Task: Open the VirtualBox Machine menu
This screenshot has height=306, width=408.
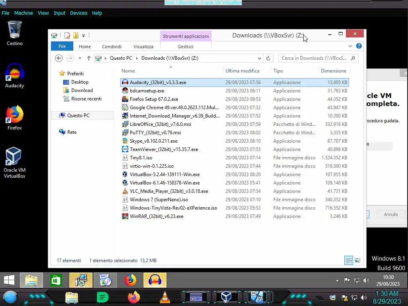Action: pos(24,13)
